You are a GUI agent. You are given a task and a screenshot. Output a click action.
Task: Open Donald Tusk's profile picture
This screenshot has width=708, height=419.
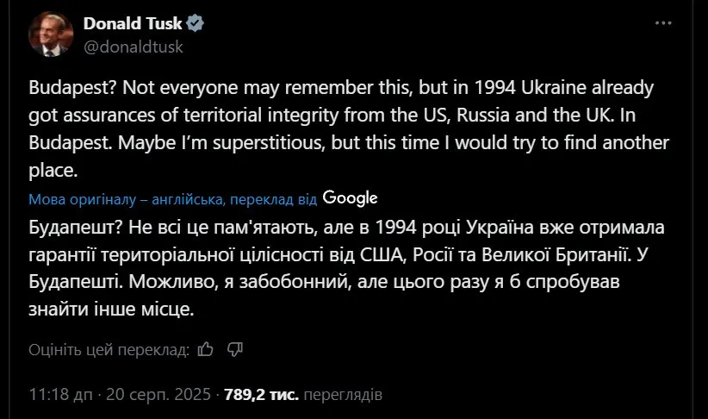50,34
